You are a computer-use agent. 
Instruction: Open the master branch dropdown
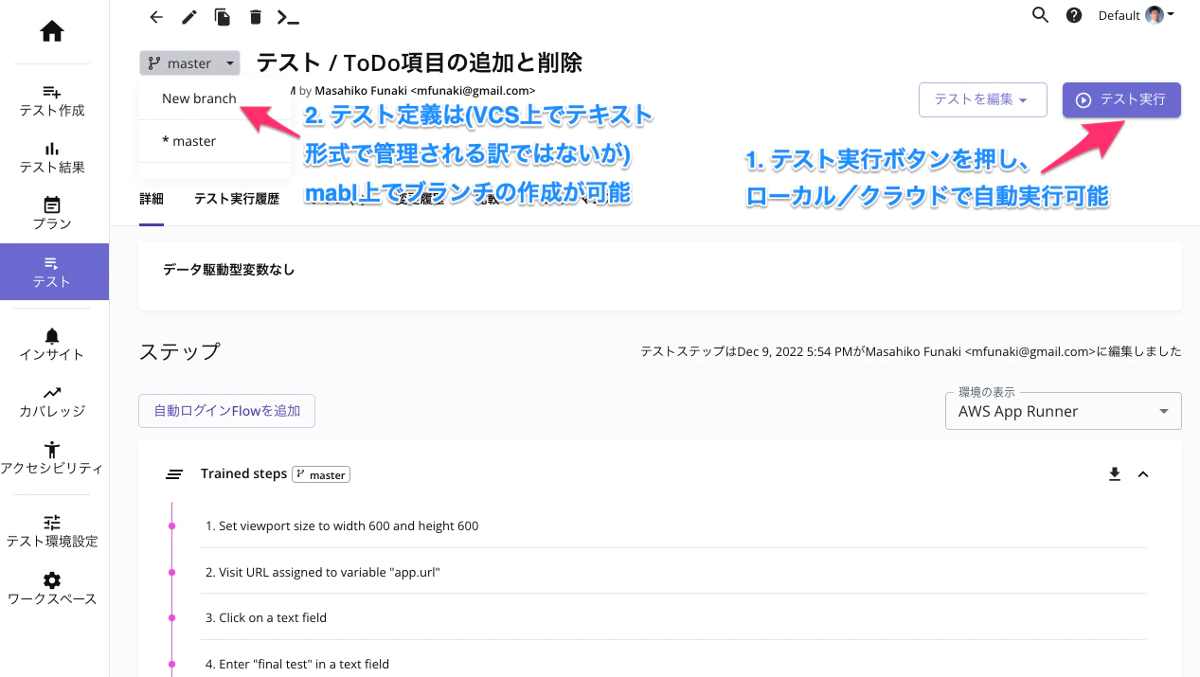click(x=189, y=62)
